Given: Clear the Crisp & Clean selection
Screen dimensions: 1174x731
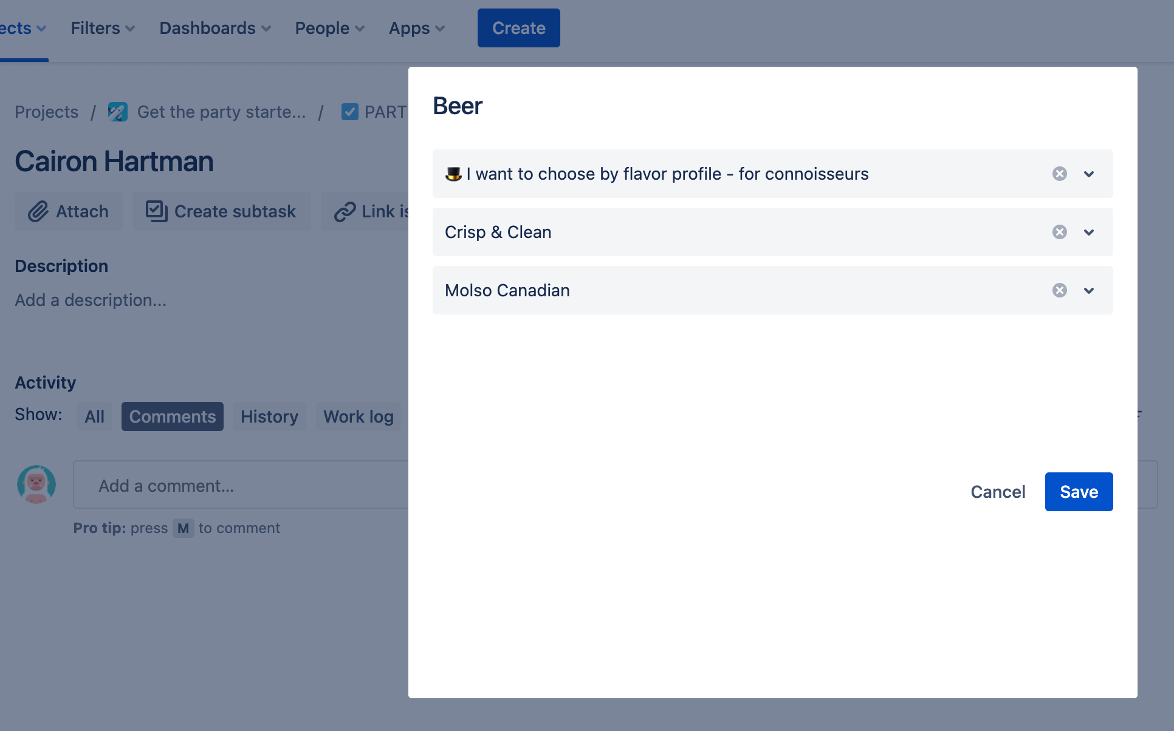Looking at the screenshot, I should 1060,232.
